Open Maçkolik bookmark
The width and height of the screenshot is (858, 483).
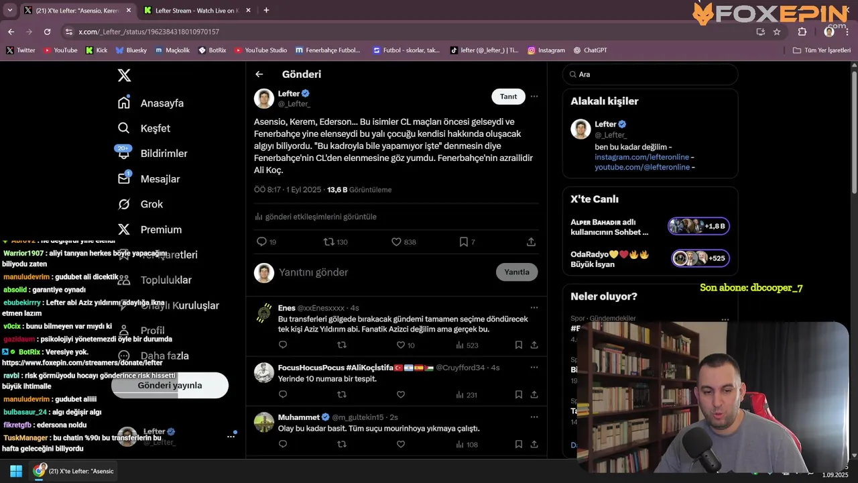[172, 50]
